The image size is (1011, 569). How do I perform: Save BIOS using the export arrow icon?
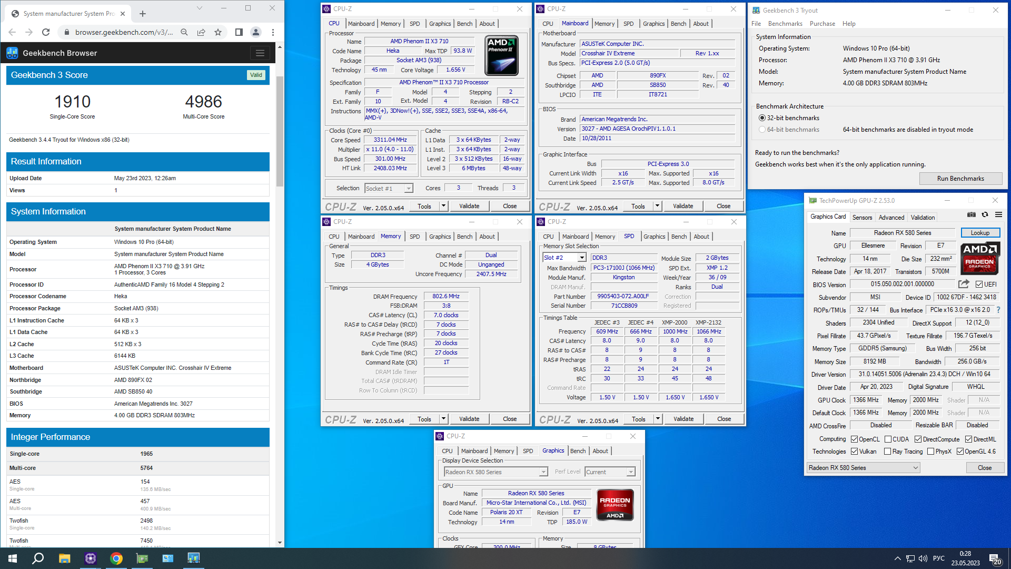tap(964, 284)
